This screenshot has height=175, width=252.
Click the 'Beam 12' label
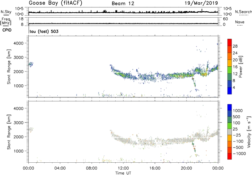point(123,3)
